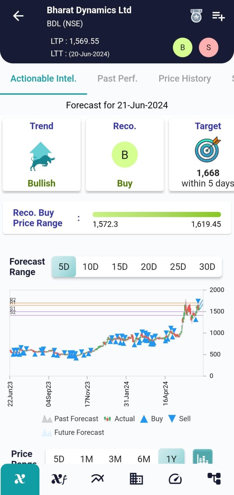Open the Price History tab

(185, 78)
